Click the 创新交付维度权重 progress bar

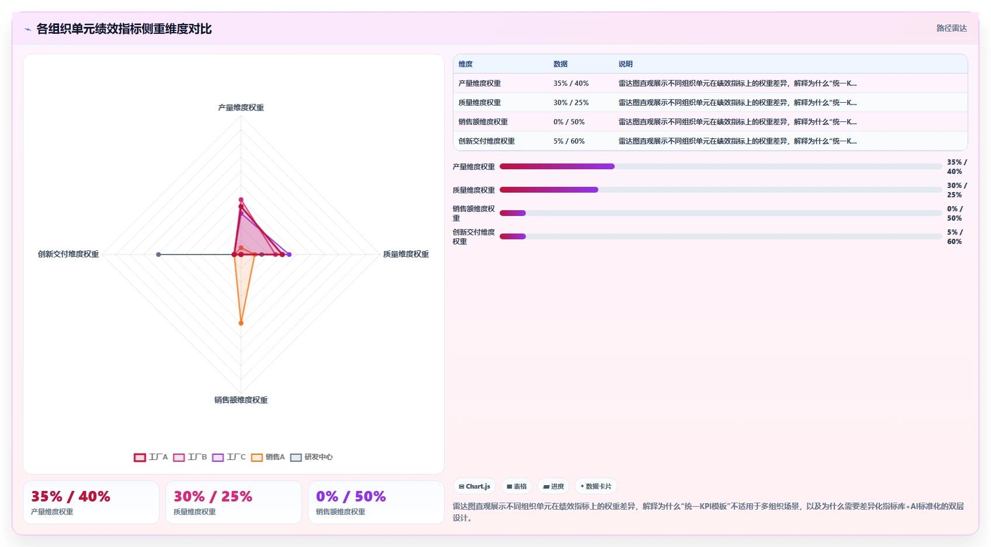tap(720, 236)
